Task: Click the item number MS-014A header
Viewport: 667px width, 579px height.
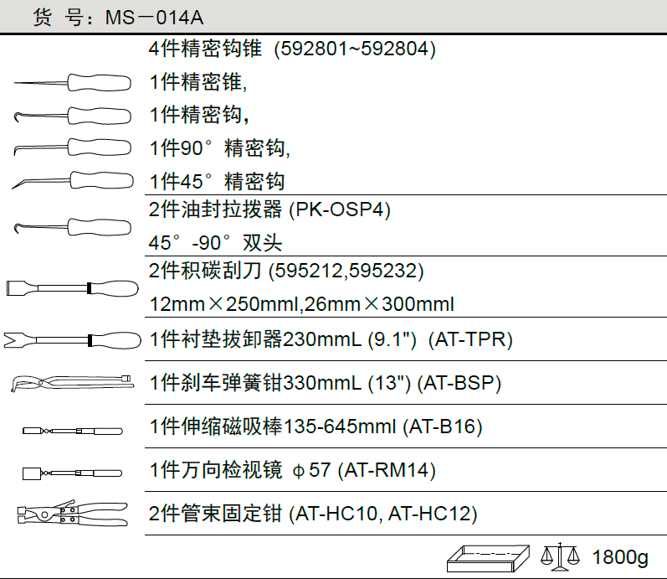Action: tap(118, 17)
